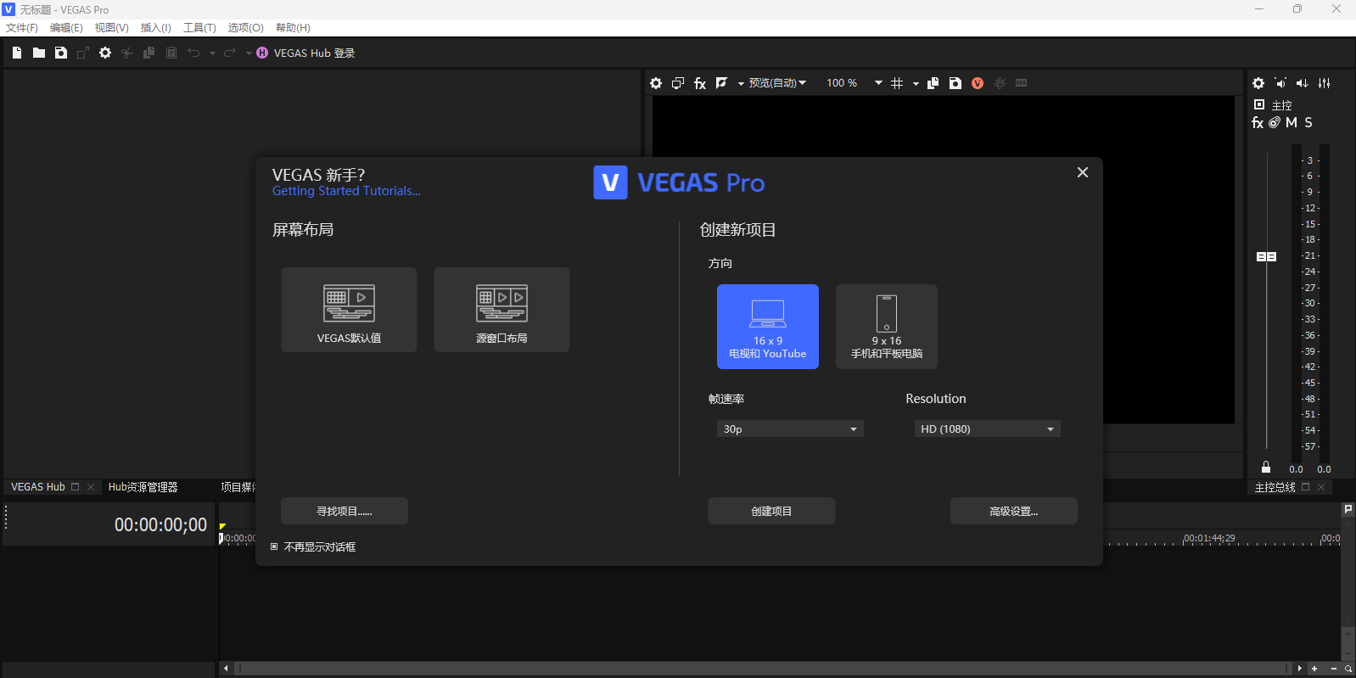Open a project with the folder icon

click(39, 53)
